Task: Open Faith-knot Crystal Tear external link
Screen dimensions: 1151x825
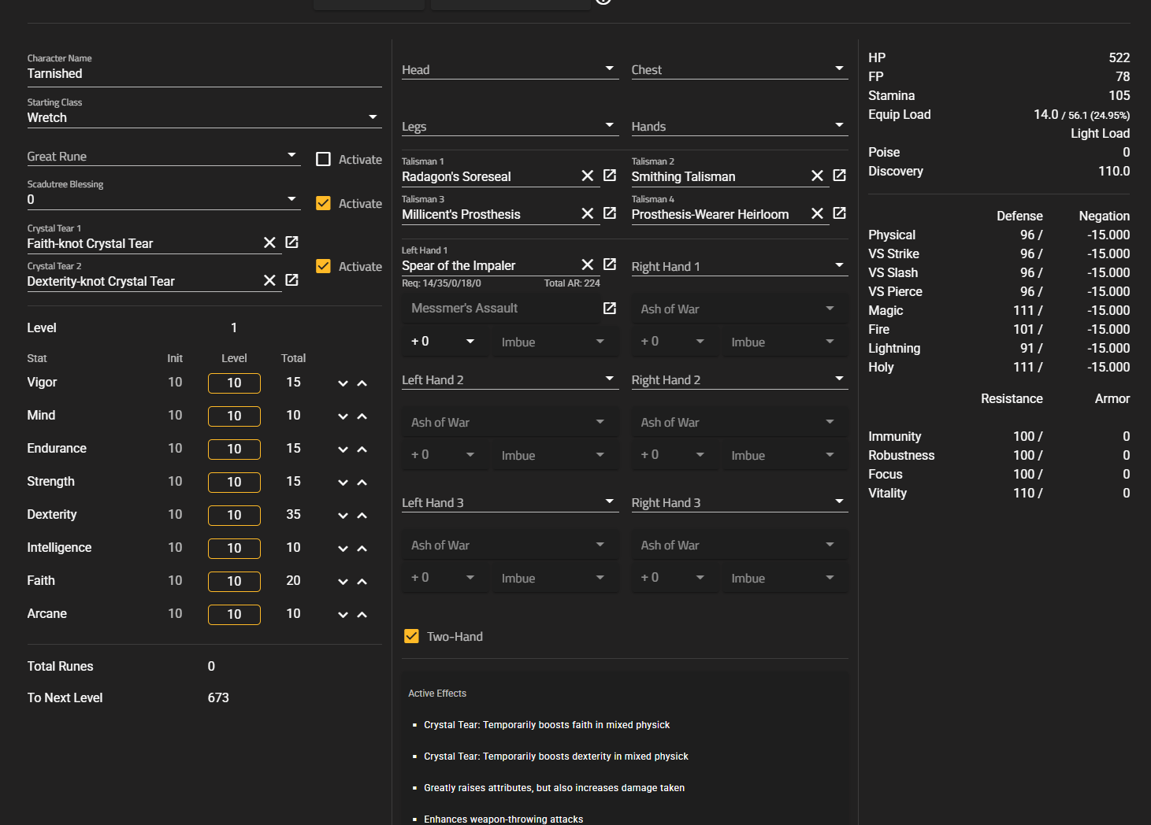Action: click(x=291, y=242)
